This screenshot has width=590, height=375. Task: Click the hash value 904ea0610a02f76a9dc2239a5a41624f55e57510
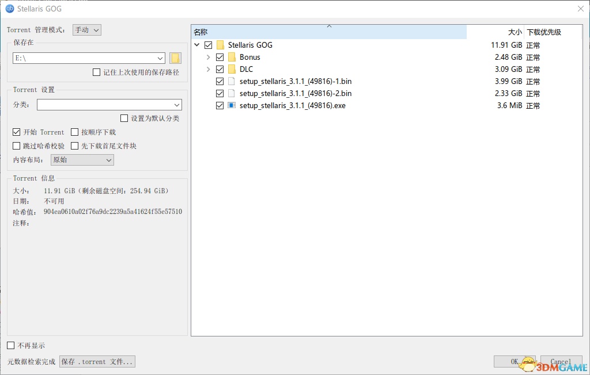[x=113, y=212]
